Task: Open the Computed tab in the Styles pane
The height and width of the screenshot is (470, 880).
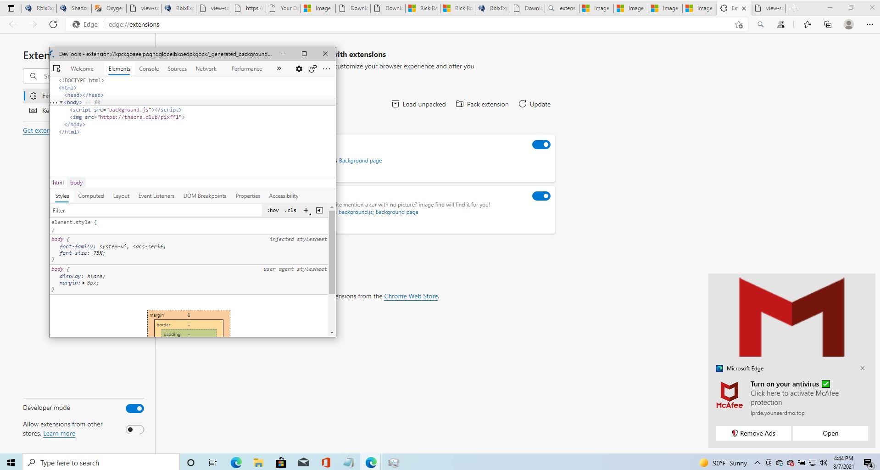Action: tap(90, 196)
